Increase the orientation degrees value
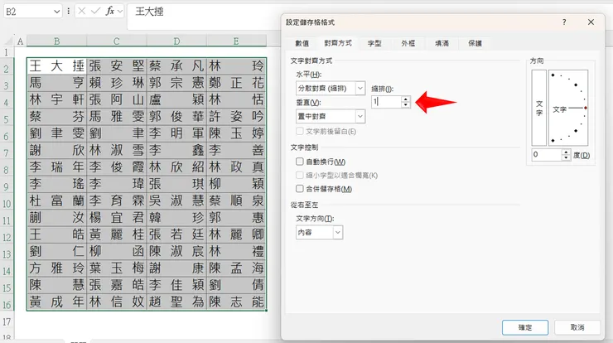 [566, 152]
